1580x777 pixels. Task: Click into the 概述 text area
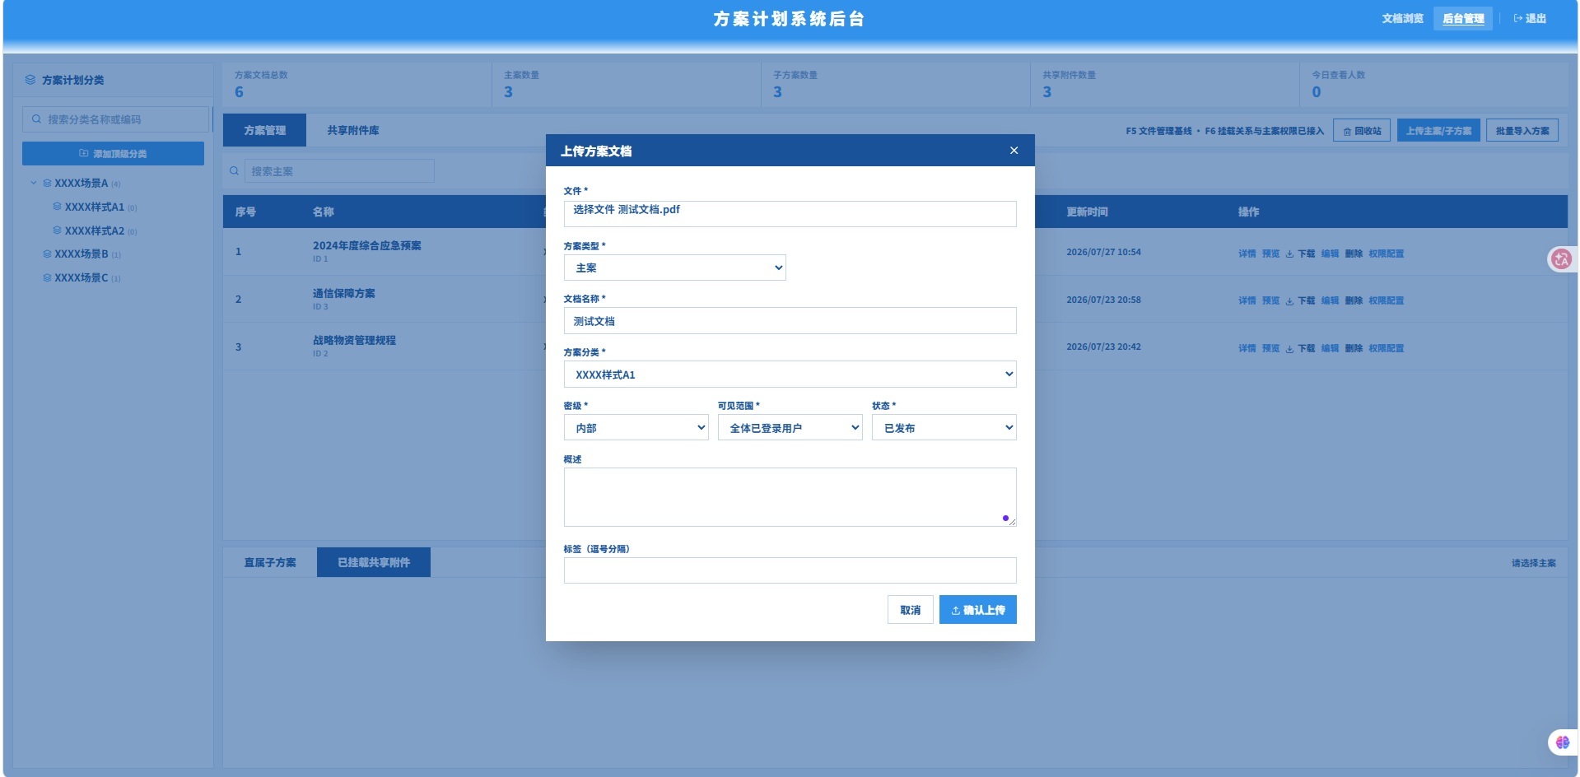click(x=790, y=497)
